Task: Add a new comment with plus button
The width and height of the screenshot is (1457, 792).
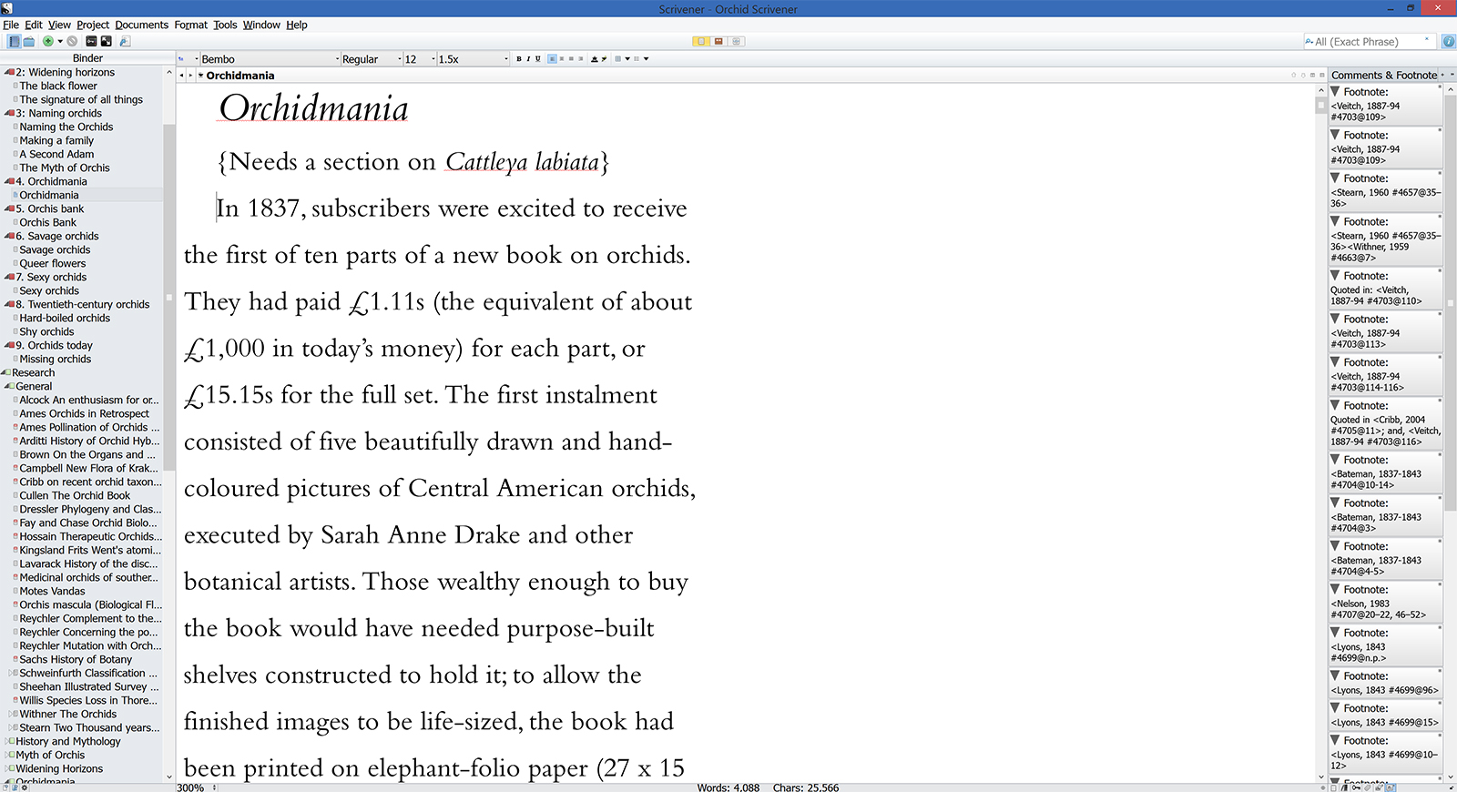Action: 1442,75
